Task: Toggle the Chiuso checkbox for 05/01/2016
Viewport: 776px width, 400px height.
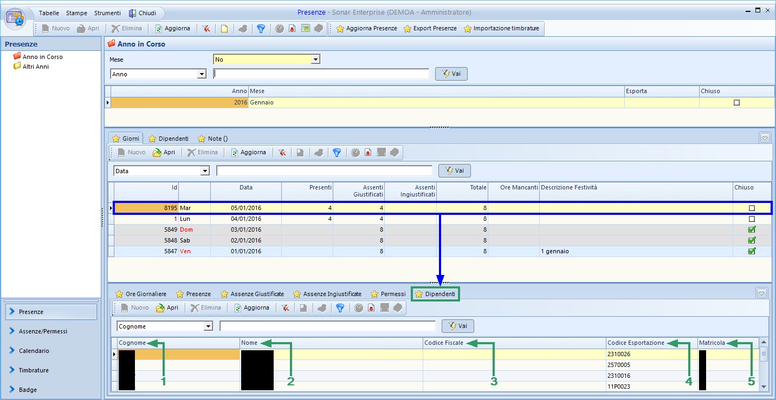Action: [751, 208]
